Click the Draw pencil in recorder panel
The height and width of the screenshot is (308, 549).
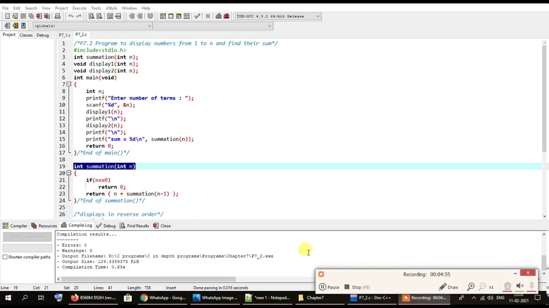pyautogui.click(x=449, y=287)
